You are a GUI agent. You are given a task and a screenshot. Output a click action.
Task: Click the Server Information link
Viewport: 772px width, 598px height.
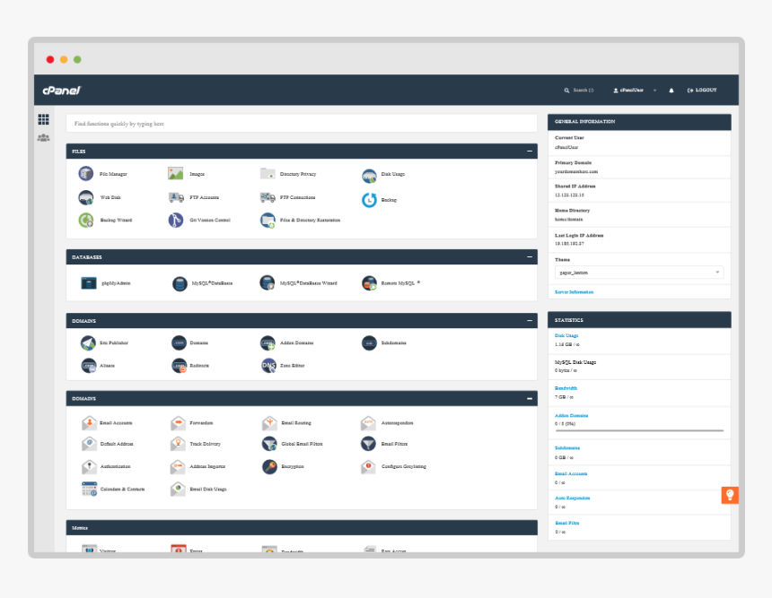(574, 291)
